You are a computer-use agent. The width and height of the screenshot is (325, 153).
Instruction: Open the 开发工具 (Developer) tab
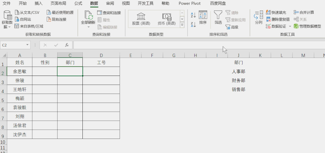pos(146,4)
